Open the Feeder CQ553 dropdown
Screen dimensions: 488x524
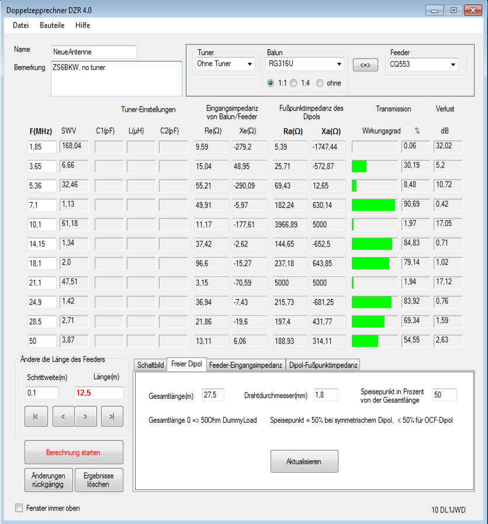[423, 64]
